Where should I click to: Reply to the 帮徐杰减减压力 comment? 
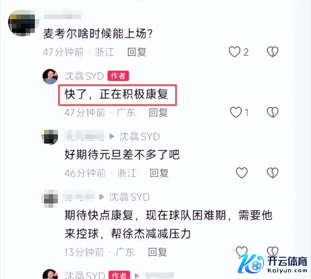[x=158, y=252]
